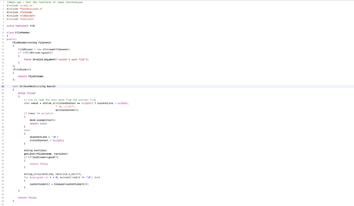Viewport: 354px width, 206px height.
Task: Click line number 26 to toggle a breakpoint
Action: (x=3, y=86)
